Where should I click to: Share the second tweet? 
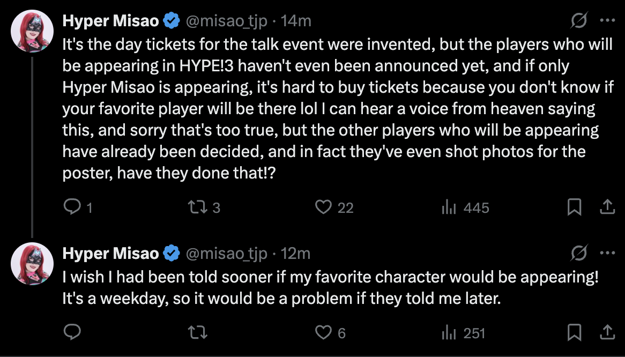tap(606, 333)
